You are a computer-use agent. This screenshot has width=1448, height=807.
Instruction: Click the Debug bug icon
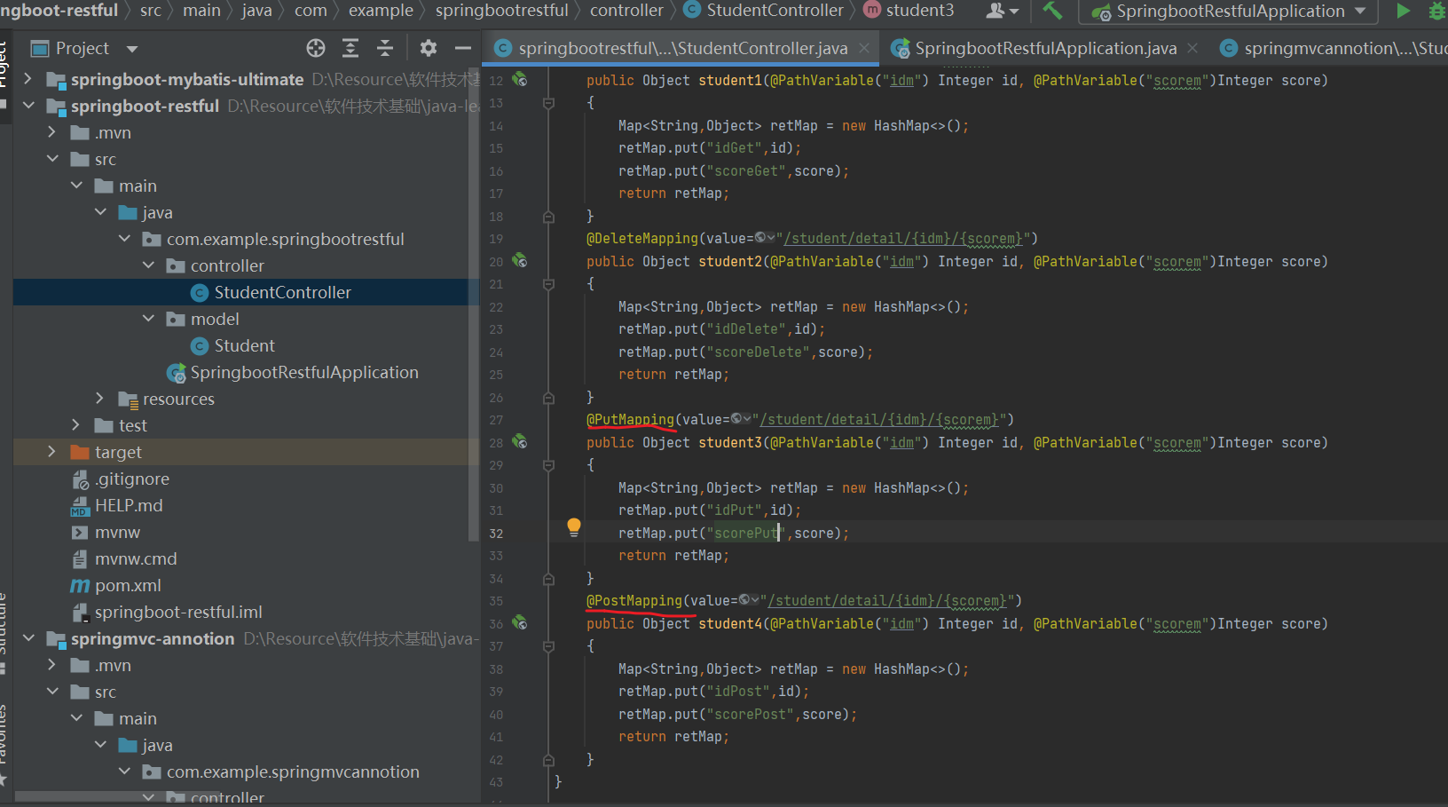[x=1437, y=11]
